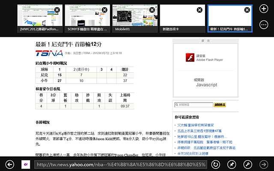Open link 非親綠款 王品董座戴勝益
Image resolution: width=274 pixels, height=171 pixels.
(206, 148)
